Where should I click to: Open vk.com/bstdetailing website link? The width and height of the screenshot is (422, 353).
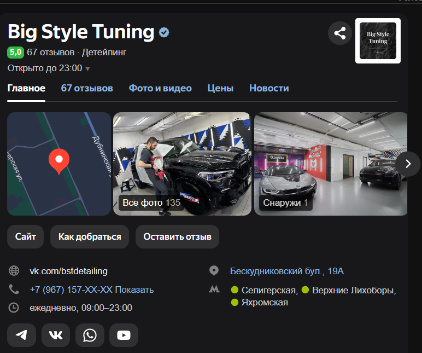pyautogui.click(x=69, y=271)
